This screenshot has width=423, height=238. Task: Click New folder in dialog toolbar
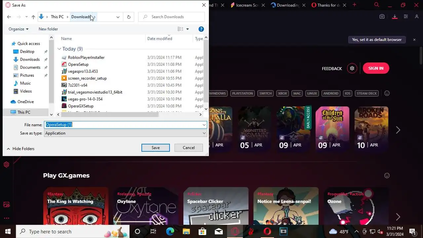point(48,29)
